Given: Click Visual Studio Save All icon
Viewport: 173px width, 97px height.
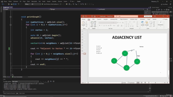Looking at the screenshot, I should point(16,4).
